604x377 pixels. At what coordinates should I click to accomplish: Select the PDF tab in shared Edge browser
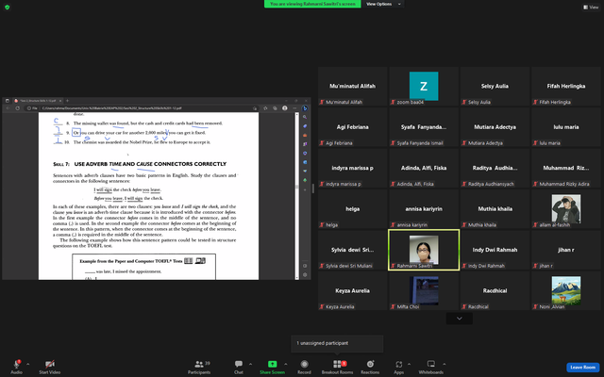coord(38,101)
